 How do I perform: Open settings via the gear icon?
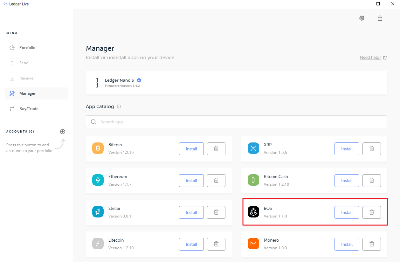coord(362,18)
